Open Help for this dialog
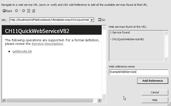Image resolution: width=171 pixels, height=106 pixels. click(x=155, y=100)
